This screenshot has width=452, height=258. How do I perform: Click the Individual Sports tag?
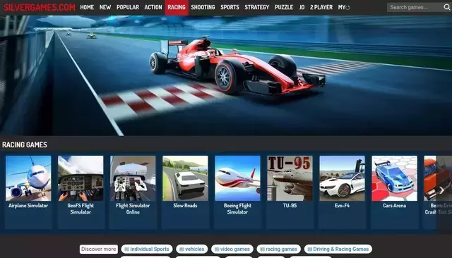point(147,249)
